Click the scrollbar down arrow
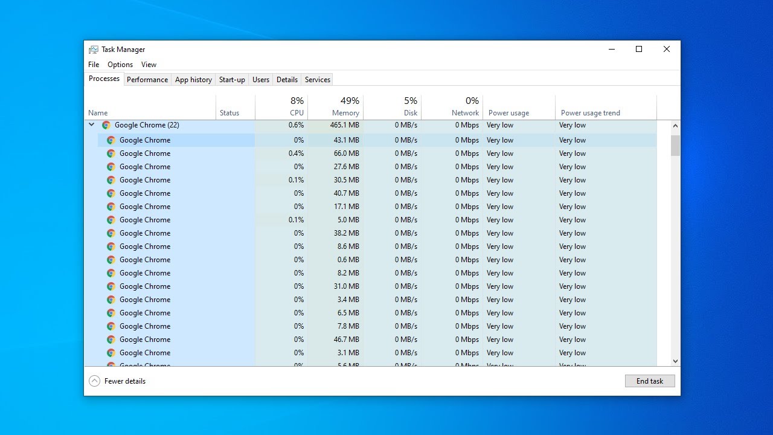Screen dimensions: 773x435 click(x=675, y=361)
